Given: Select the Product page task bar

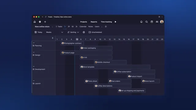Looking at the screenshot, I should 86,53.
